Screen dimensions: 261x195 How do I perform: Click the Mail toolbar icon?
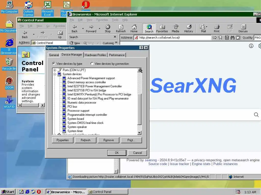tap(203, 28)
